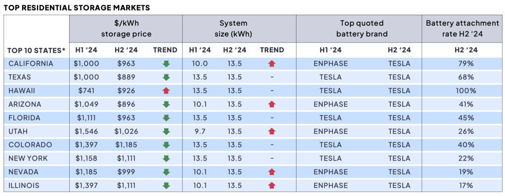This screenshot has height=196, width=505.
Task: Click Utah's red system size trend arrow
Action: pyautogui.click(x=272, y=131)
